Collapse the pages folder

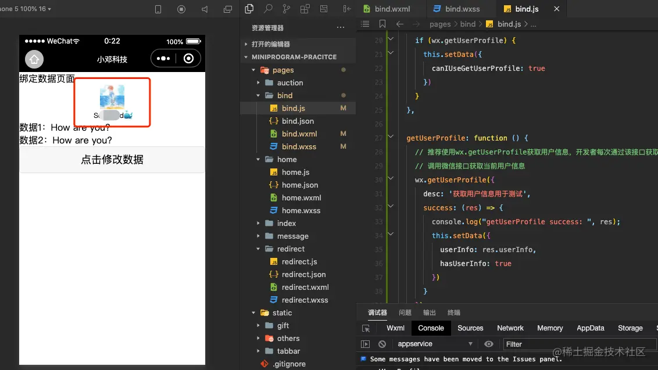pos(298,70)
